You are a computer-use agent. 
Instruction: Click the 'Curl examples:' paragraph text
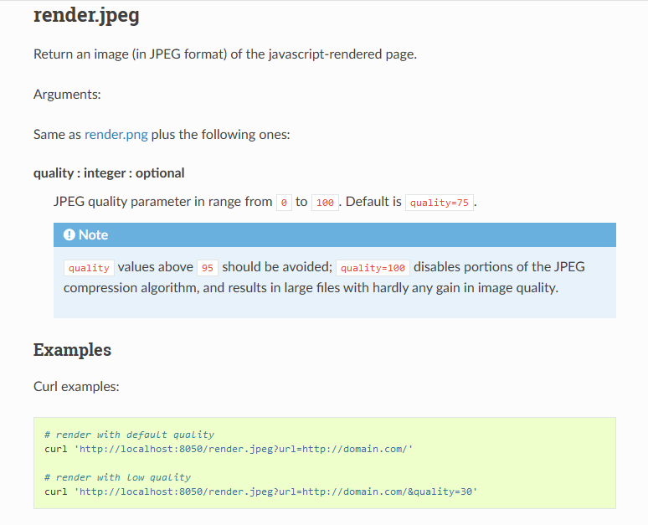pos(76,387)
